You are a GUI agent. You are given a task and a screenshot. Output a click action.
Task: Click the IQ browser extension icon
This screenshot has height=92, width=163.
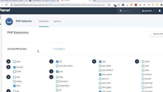coord(119,5)
